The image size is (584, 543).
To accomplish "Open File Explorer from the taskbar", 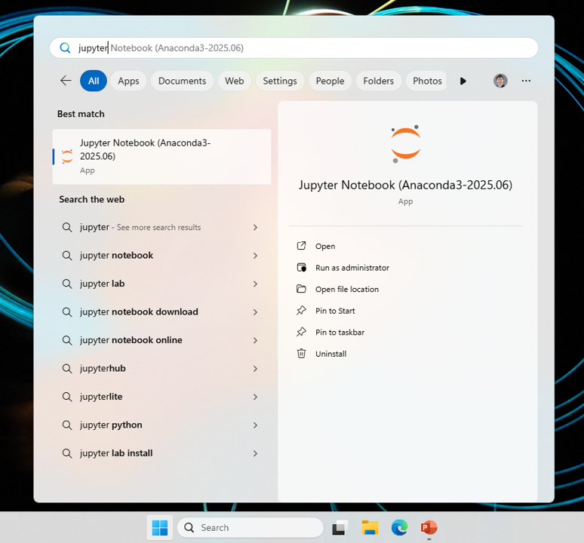I will click(370, 528).
